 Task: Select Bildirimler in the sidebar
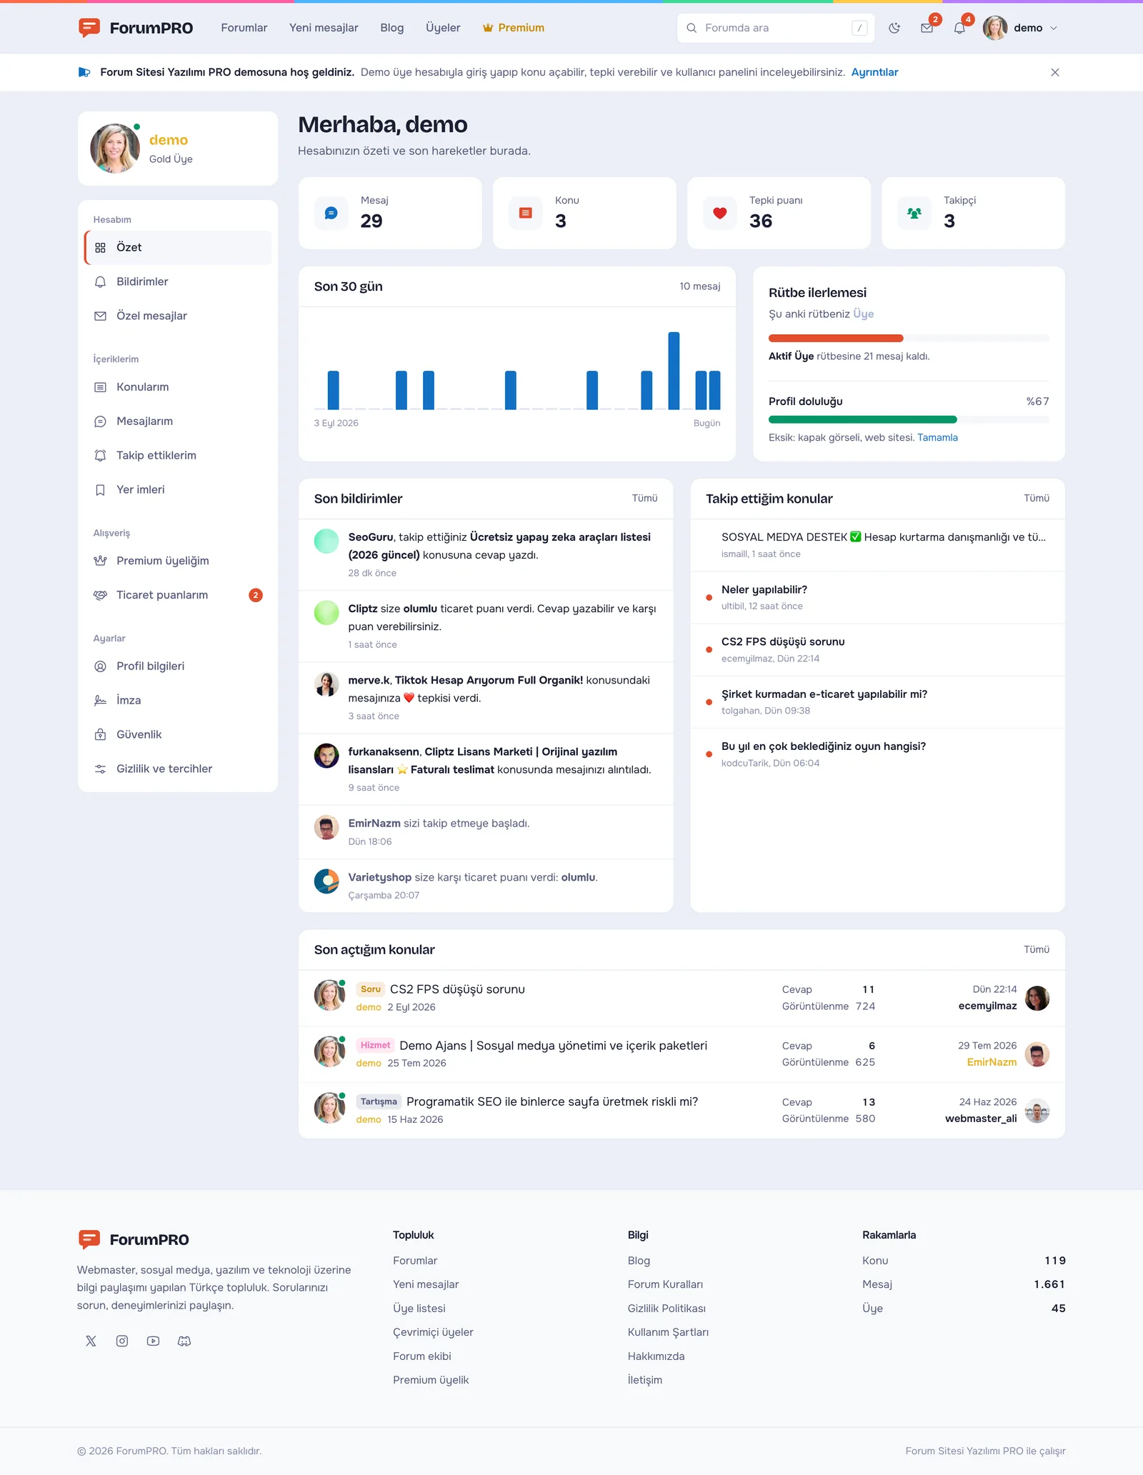[x=178, y=281]
